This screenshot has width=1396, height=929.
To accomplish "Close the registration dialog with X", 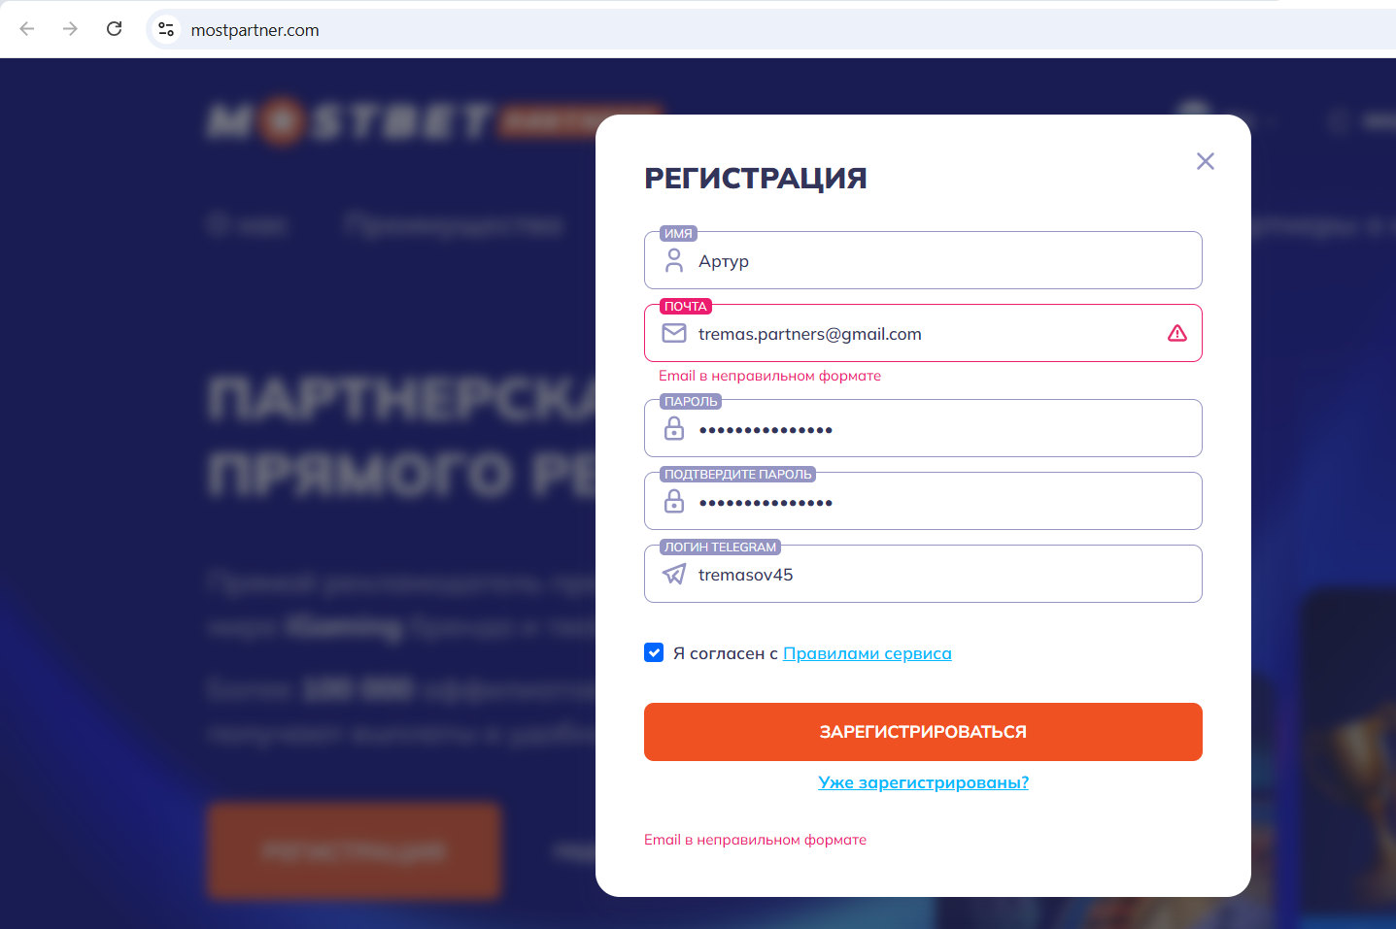I will pyautogui.click(x=1205, y=161).
